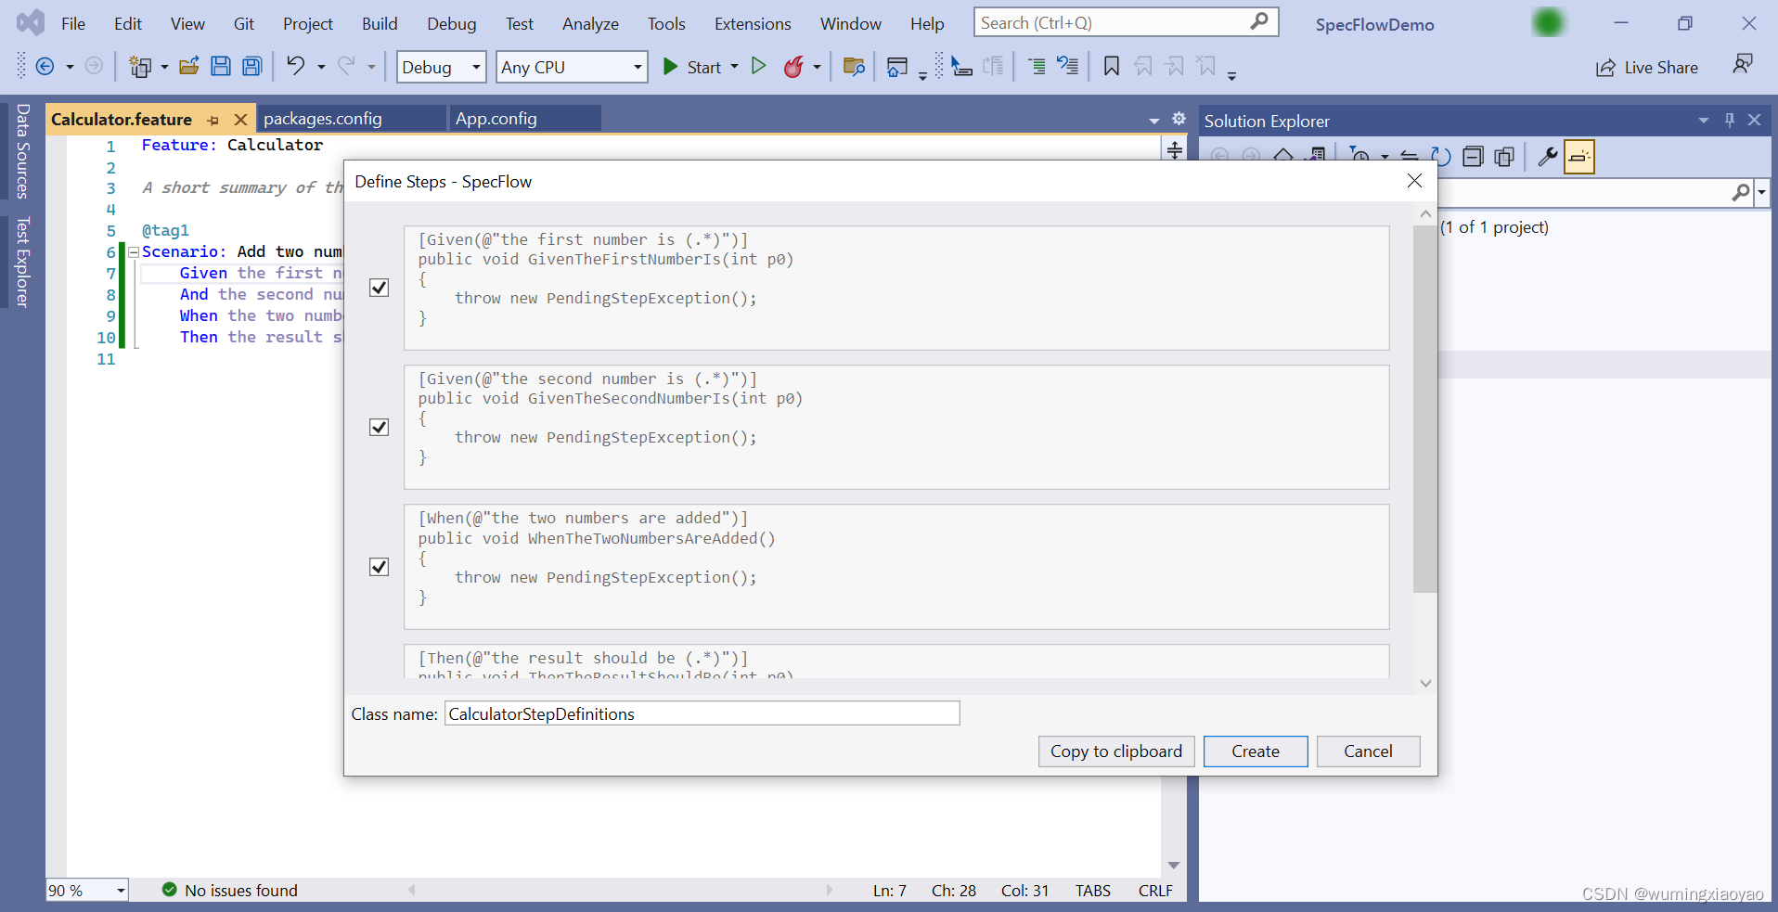Click the single floppy Save icon
The image size is (1778, 912).
click(221, 66)
